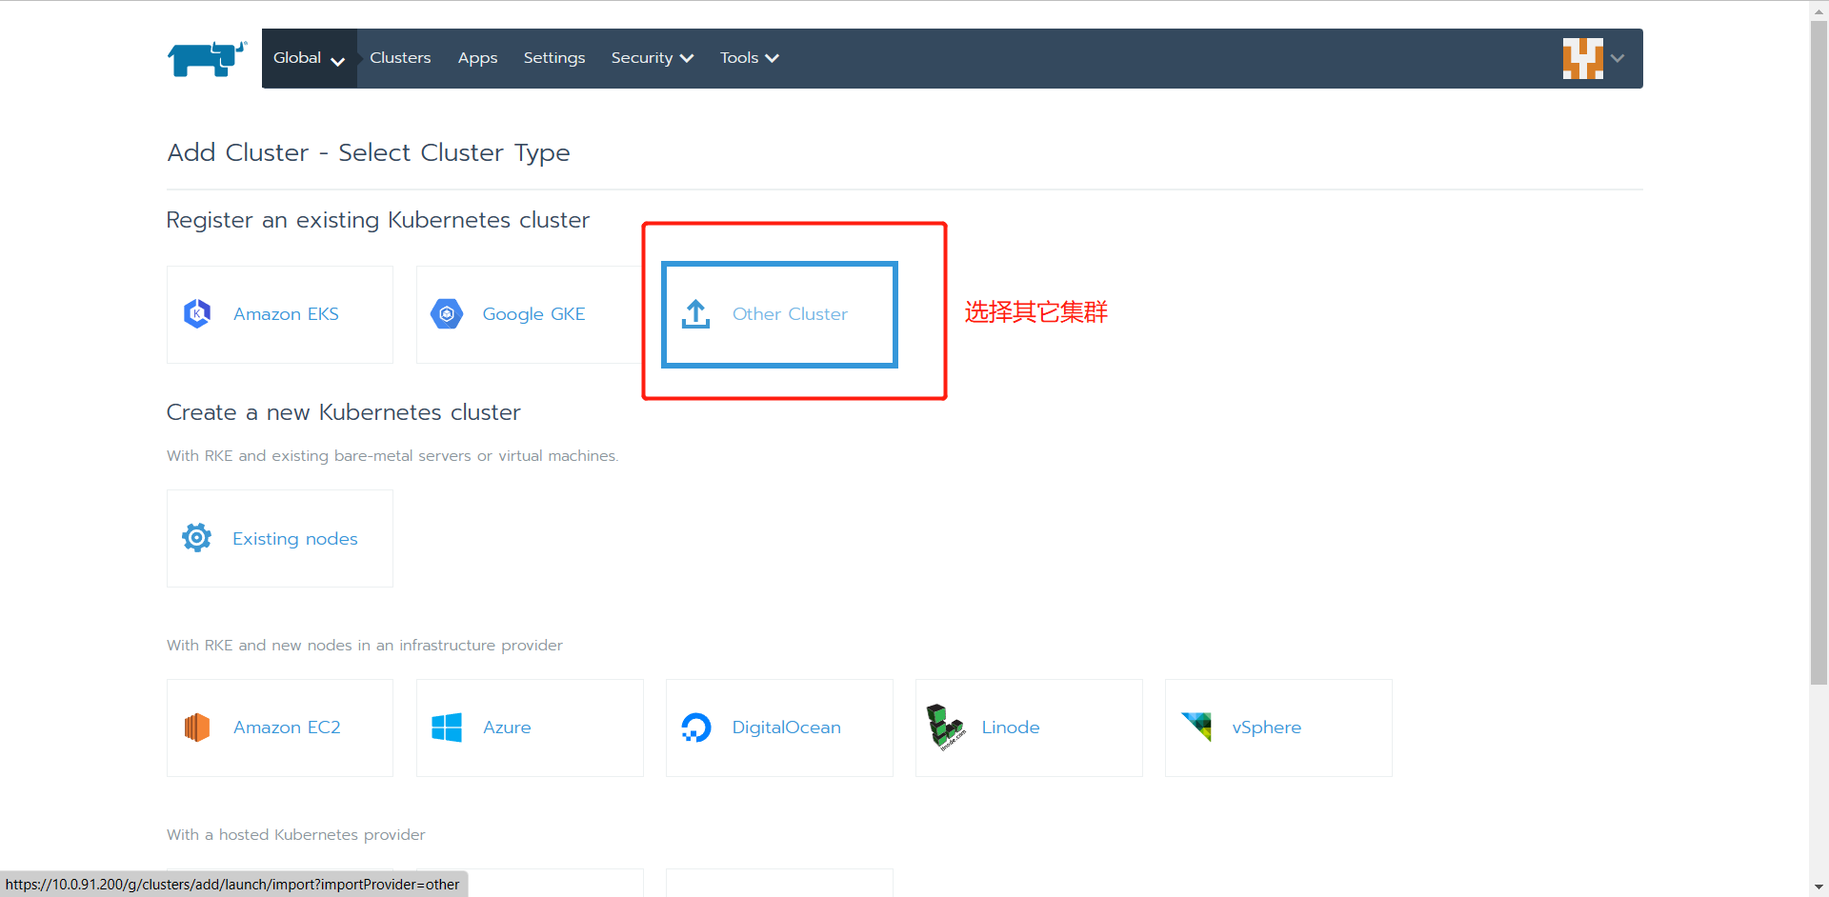This screenshot has height=897, width=1829.
Task: Open the Tools dropdown menu
Action: [x=749, y=57]
